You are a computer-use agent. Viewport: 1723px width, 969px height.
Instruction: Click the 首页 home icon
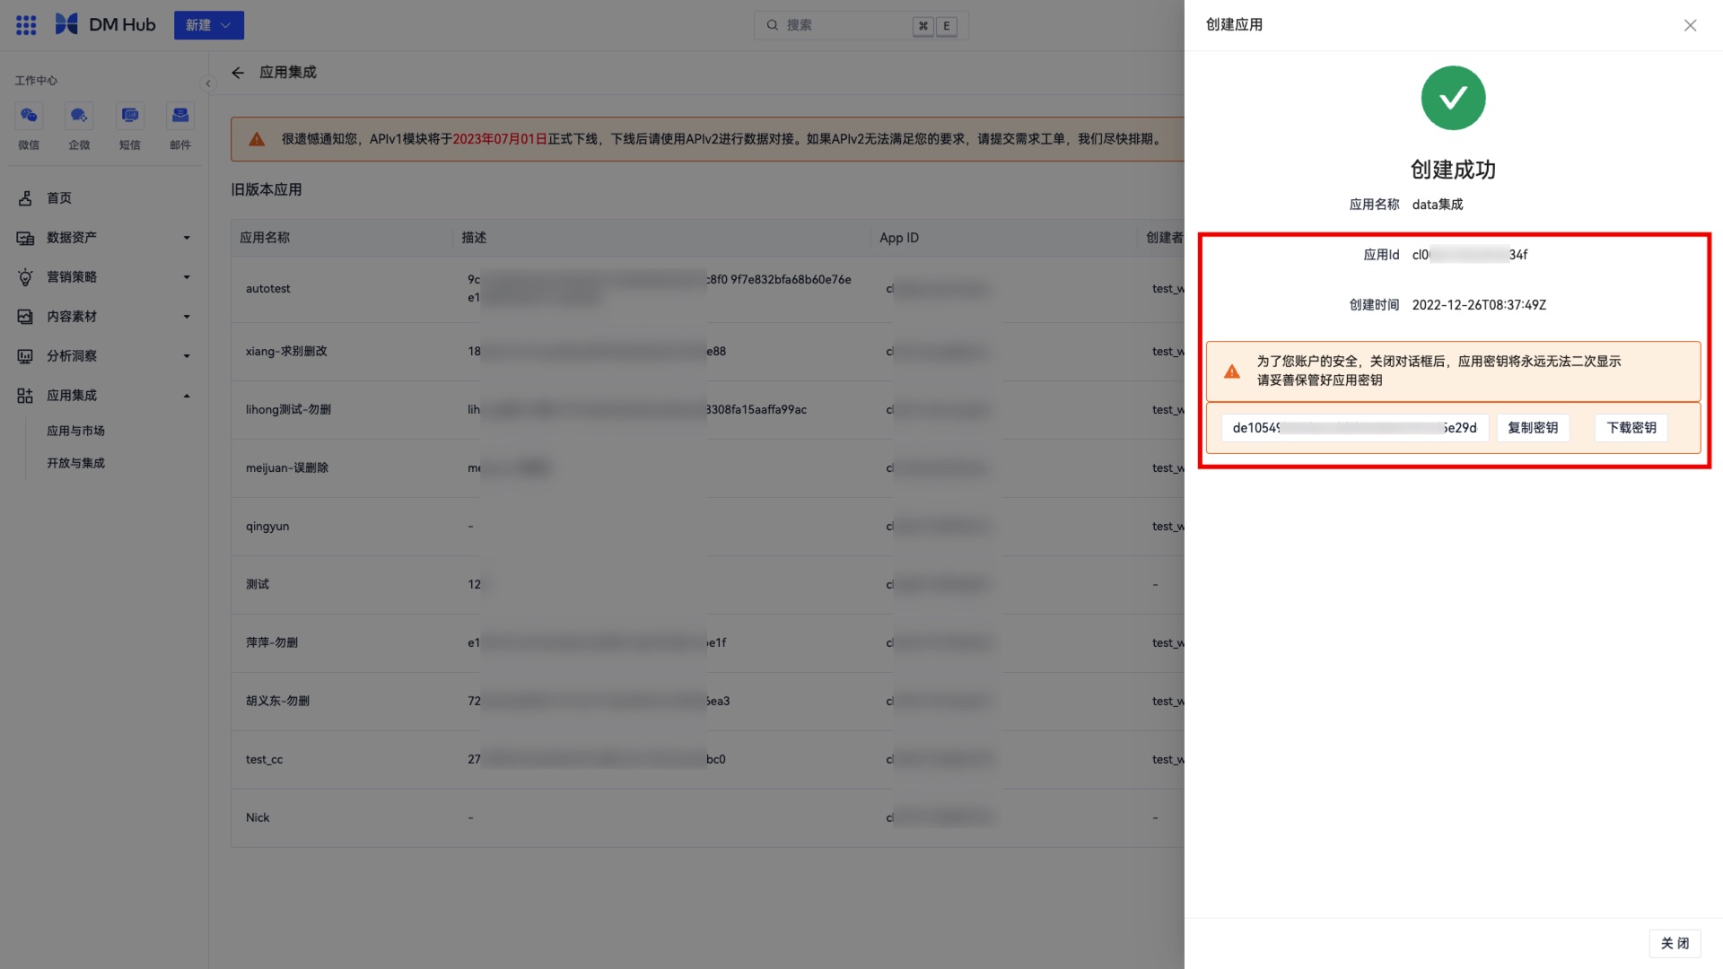point(25,198)
